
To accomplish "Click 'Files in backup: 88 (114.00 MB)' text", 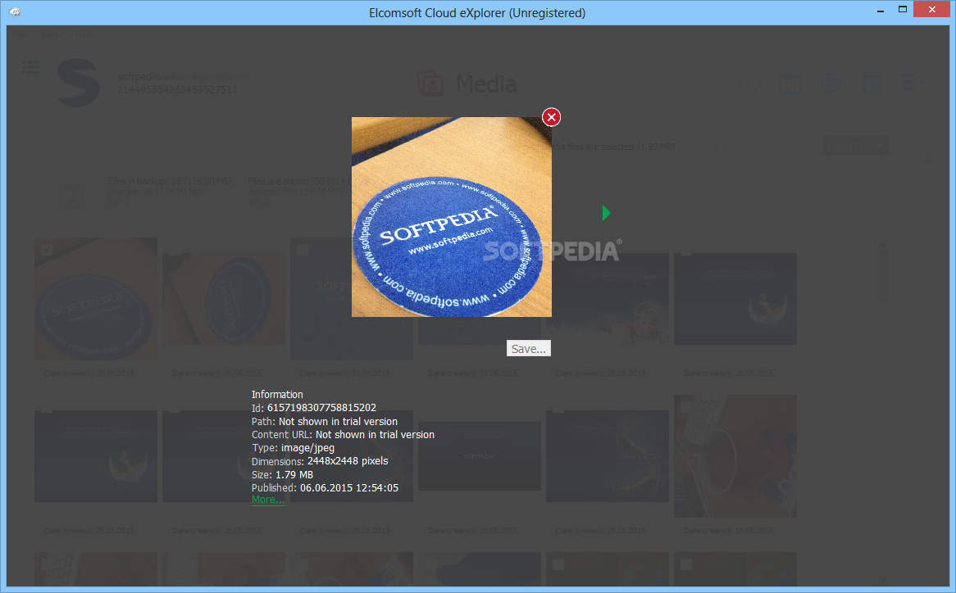I will (x=170, y=182).
